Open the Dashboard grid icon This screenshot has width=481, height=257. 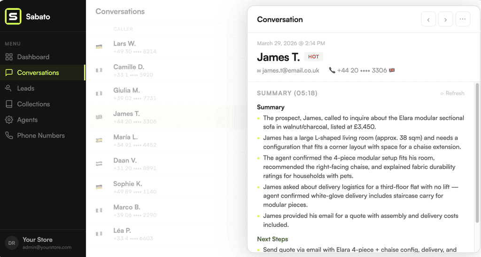(x=9, y=57)
